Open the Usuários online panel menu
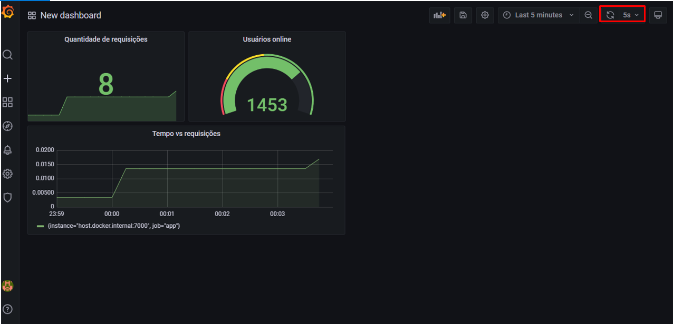 (266, 39)
